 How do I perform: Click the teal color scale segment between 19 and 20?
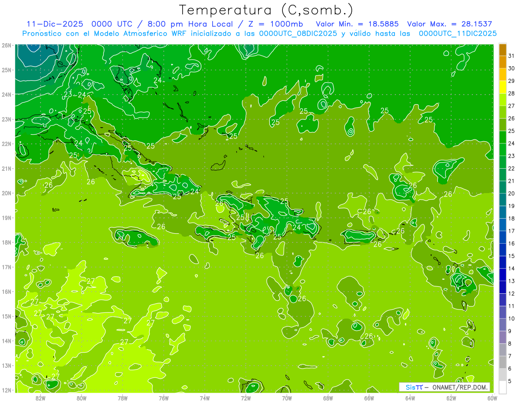(503, 200)
